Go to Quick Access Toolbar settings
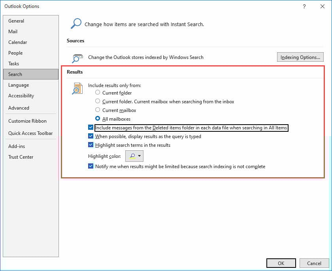Viewport: 332px width, 271px height. (30, 133)
